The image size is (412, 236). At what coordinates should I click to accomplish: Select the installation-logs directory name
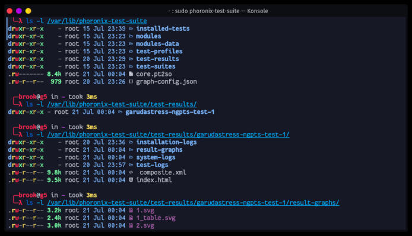[166, 142]
